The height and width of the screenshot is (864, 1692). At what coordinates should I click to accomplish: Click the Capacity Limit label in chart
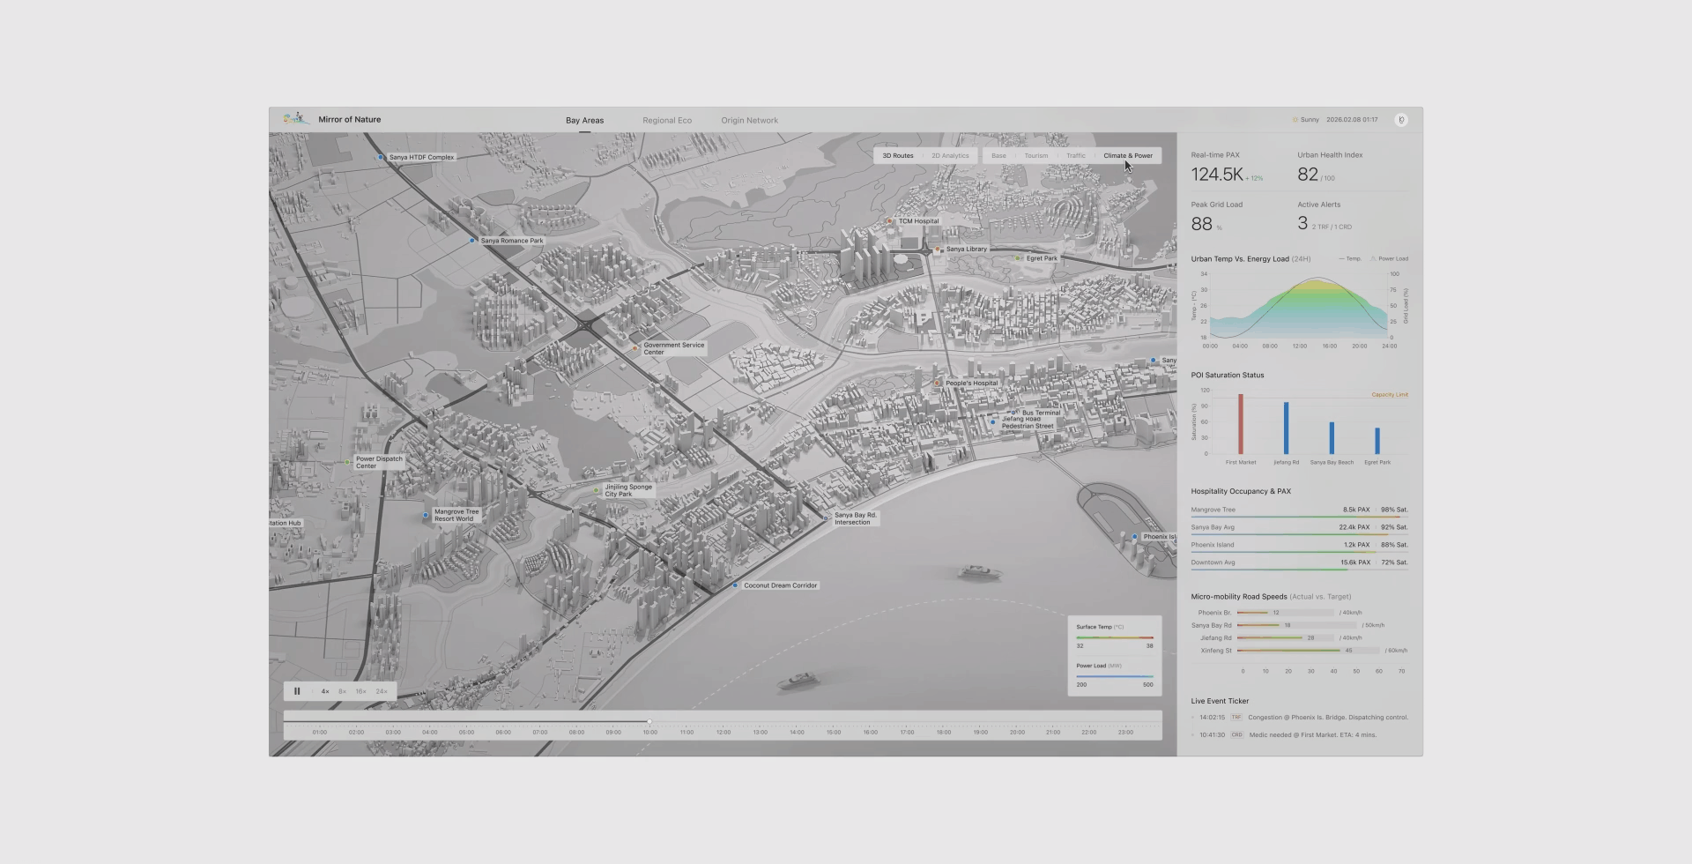point(1390,395)
